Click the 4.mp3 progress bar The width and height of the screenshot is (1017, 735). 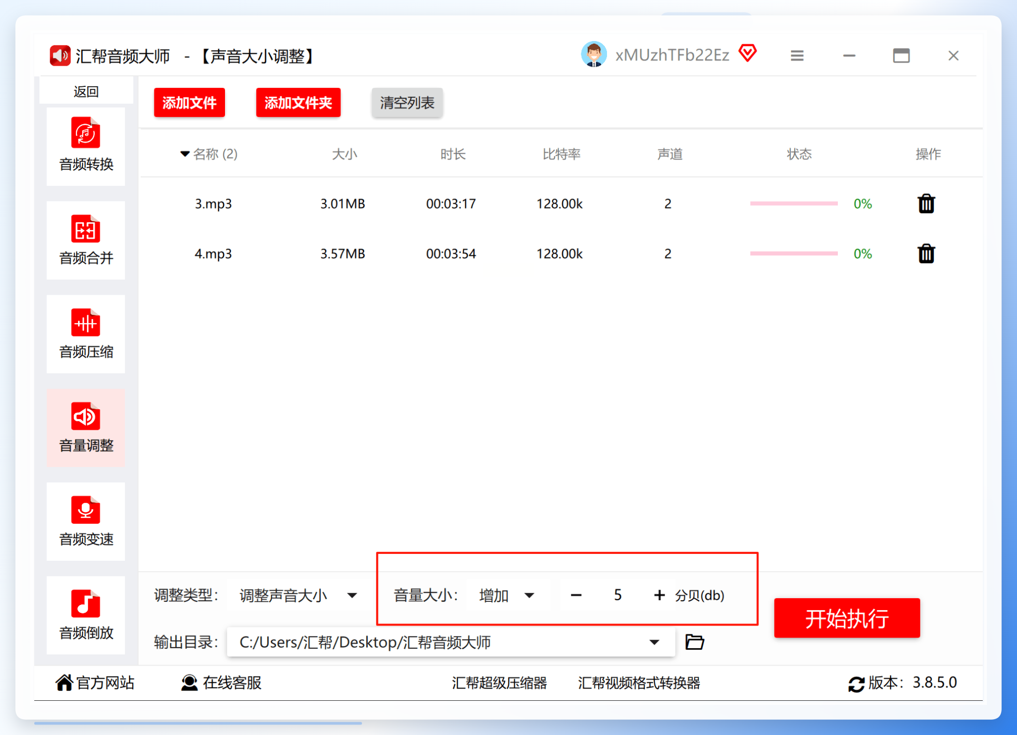pyautogui.click(x=794, y=254)
